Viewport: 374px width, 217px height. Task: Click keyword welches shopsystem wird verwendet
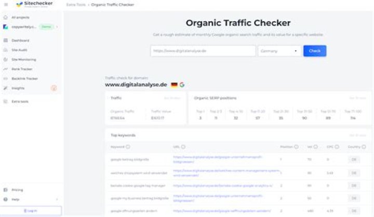139,173
